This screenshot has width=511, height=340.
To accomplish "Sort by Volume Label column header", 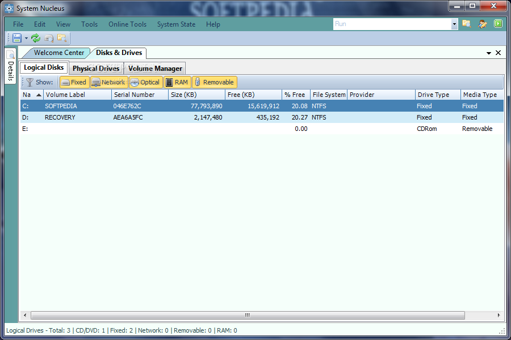I will (78, 95).
